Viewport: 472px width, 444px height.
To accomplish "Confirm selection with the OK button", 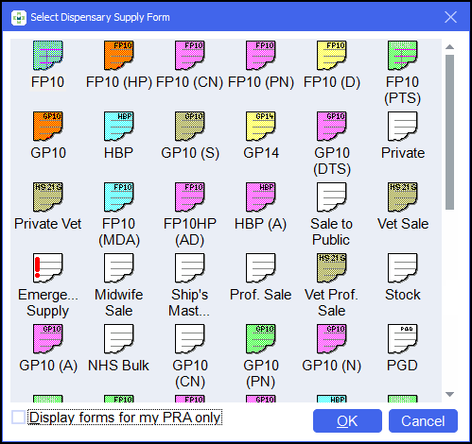I will coord(347,421).
